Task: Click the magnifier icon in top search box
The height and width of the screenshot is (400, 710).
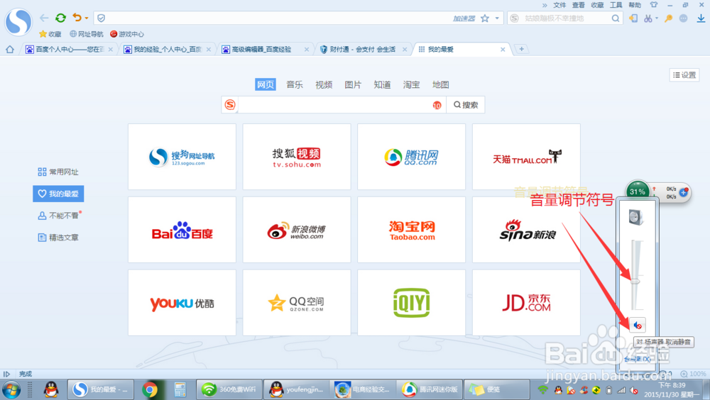Action: point(616,18)
